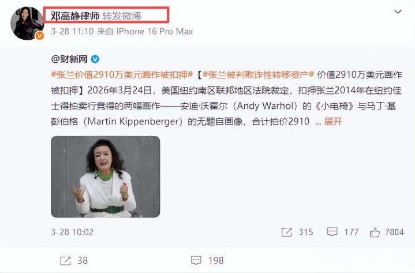This screenshot has height=273, width=415.
Task: Open the attached photo of woman in white
Action: click(x=106, y=177)
